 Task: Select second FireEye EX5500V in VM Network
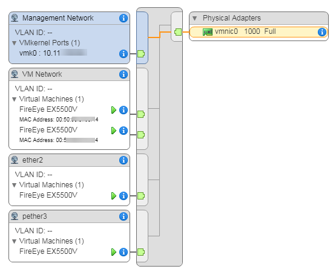[x=48, y=130]
